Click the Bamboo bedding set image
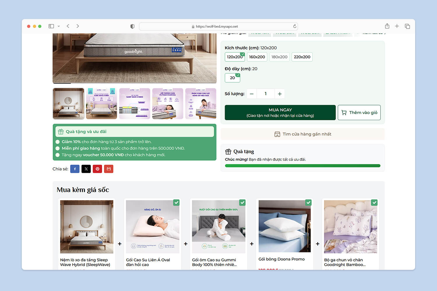The height and width of the screenshot is (291, 437). [x=351, y=227]
